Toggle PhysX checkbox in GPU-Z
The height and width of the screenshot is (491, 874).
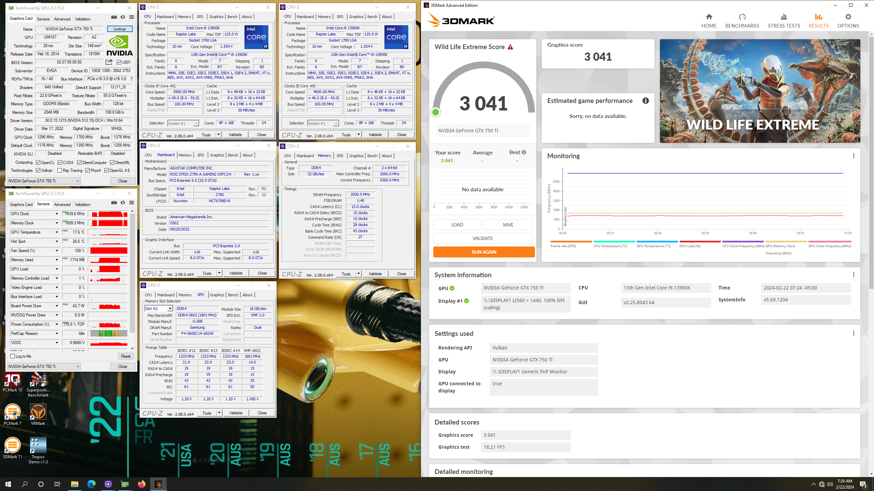coord(88,170)
